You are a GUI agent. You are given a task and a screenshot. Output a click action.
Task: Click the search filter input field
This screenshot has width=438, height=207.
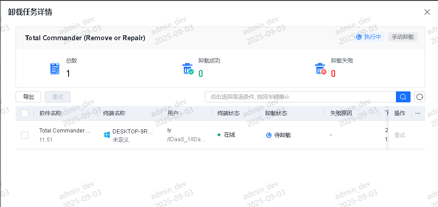[x=300, y=97]
